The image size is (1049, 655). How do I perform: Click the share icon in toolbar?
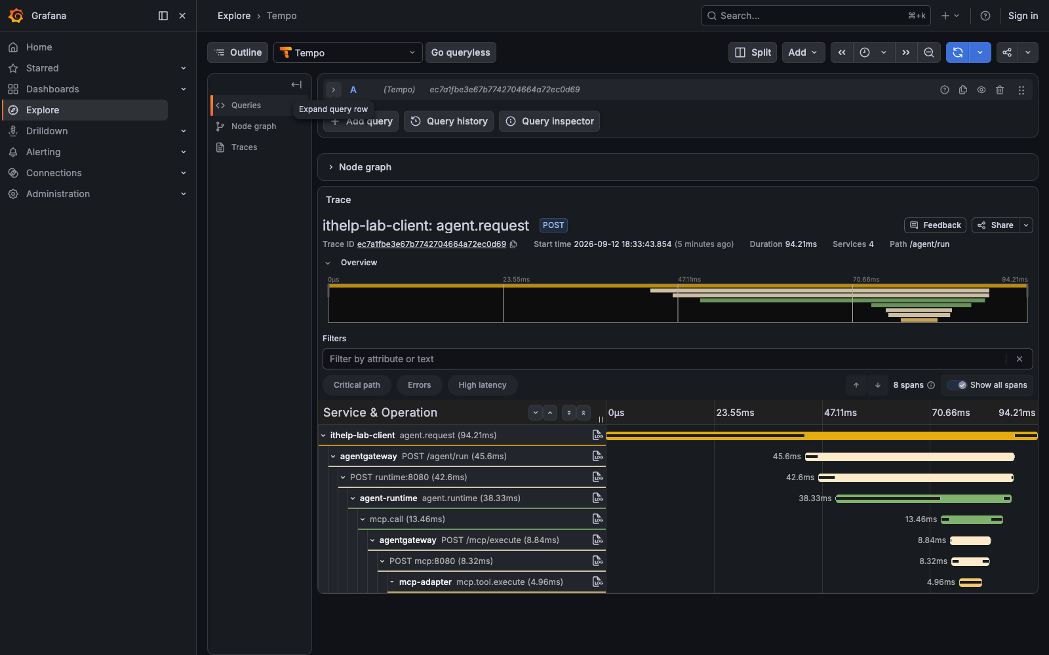1007,52
